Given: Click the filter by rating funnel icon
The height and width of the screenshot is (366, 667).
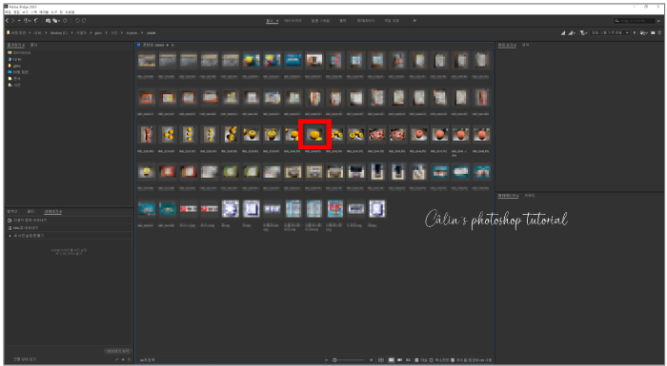Looking at the screenshot, I should tap(583, 32).
